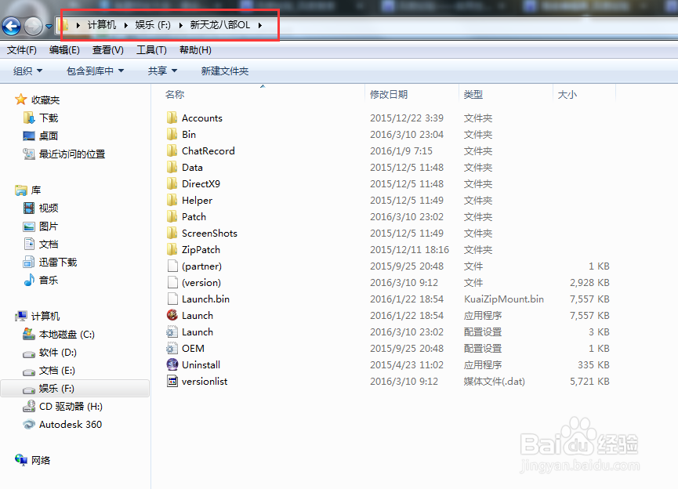Click the OEM configuration file icon
678x489 pixels.
click(172, 348)
